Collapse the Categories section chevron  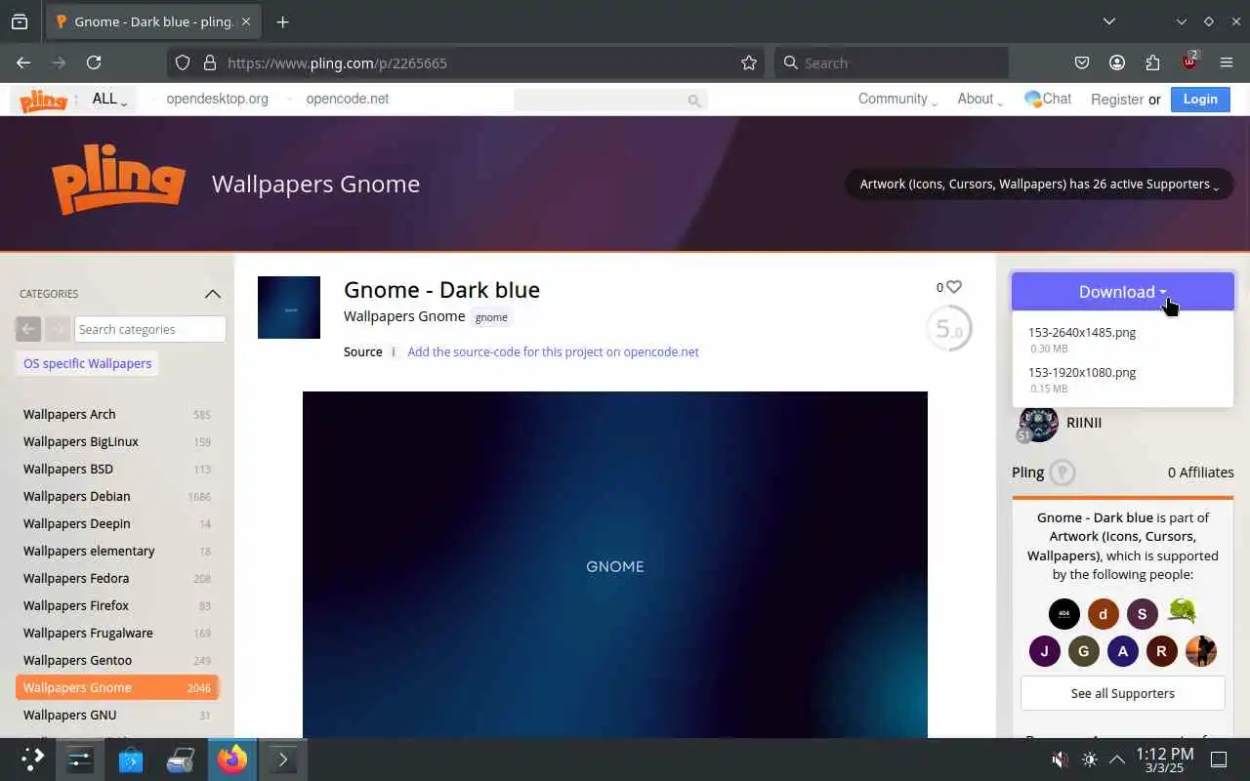213,294
